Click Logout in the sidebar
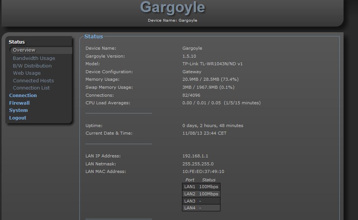358x220 pixels. tap(17, 118)
